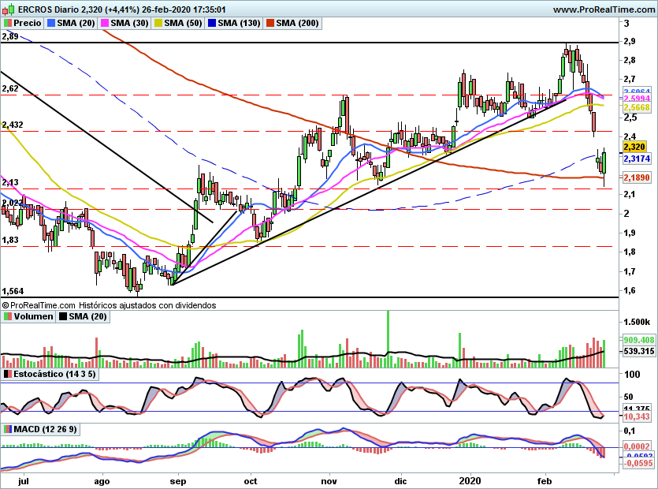Click the dark blue SMA (130) swatch

tap(212, 23)
